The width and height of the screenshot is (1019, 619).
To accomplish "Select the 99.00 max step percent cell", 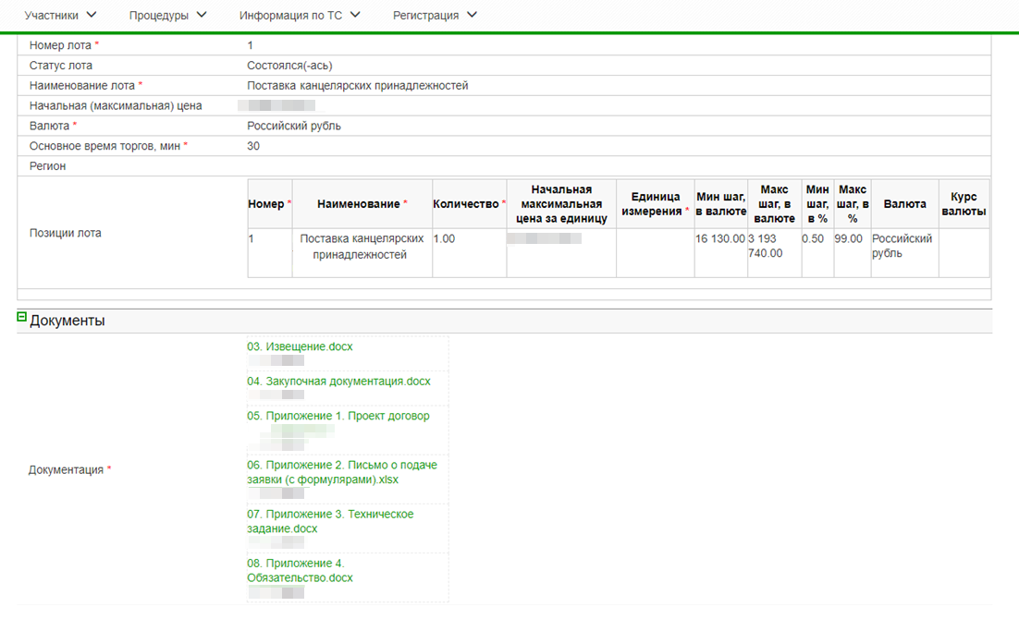I will (850, 238).
